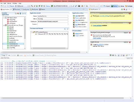Click the horizontal scrollbar under the logs
Viewport: 134px width, 102px height.
[63, 98]
